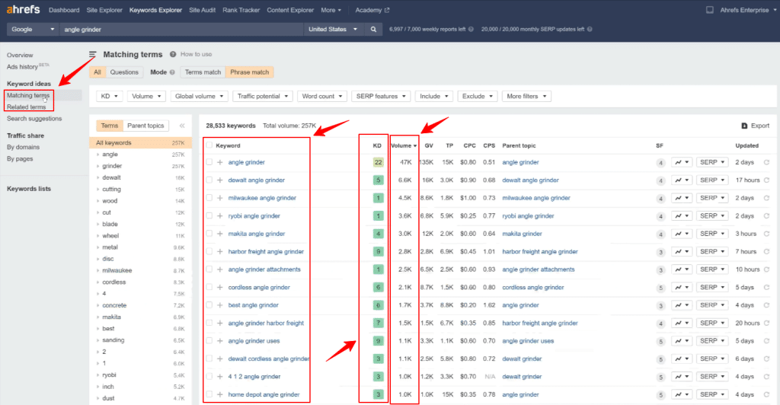Image resolution: width=780 pixels, height=405 pixels.
Task: Click the weekly reports left info icon
Action: (471, 30)
